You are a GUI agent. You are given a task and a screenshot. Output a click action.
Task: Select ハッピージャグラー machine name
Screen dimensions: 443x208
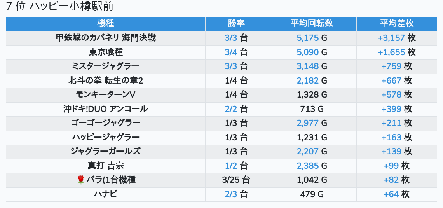(106, 137)
